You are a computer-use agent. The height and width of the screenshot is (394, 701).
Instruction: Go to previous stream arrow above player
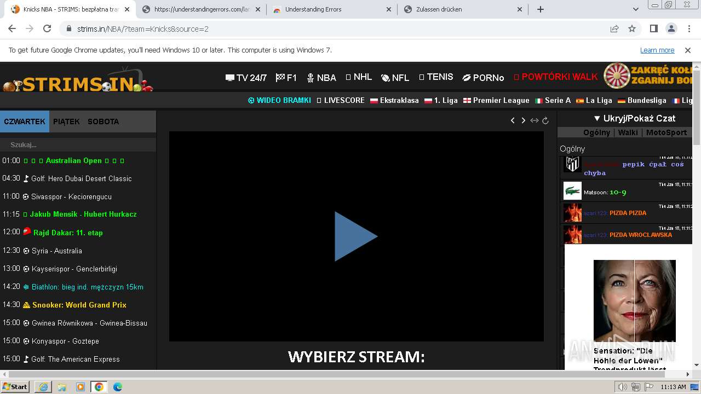[513, 120]
